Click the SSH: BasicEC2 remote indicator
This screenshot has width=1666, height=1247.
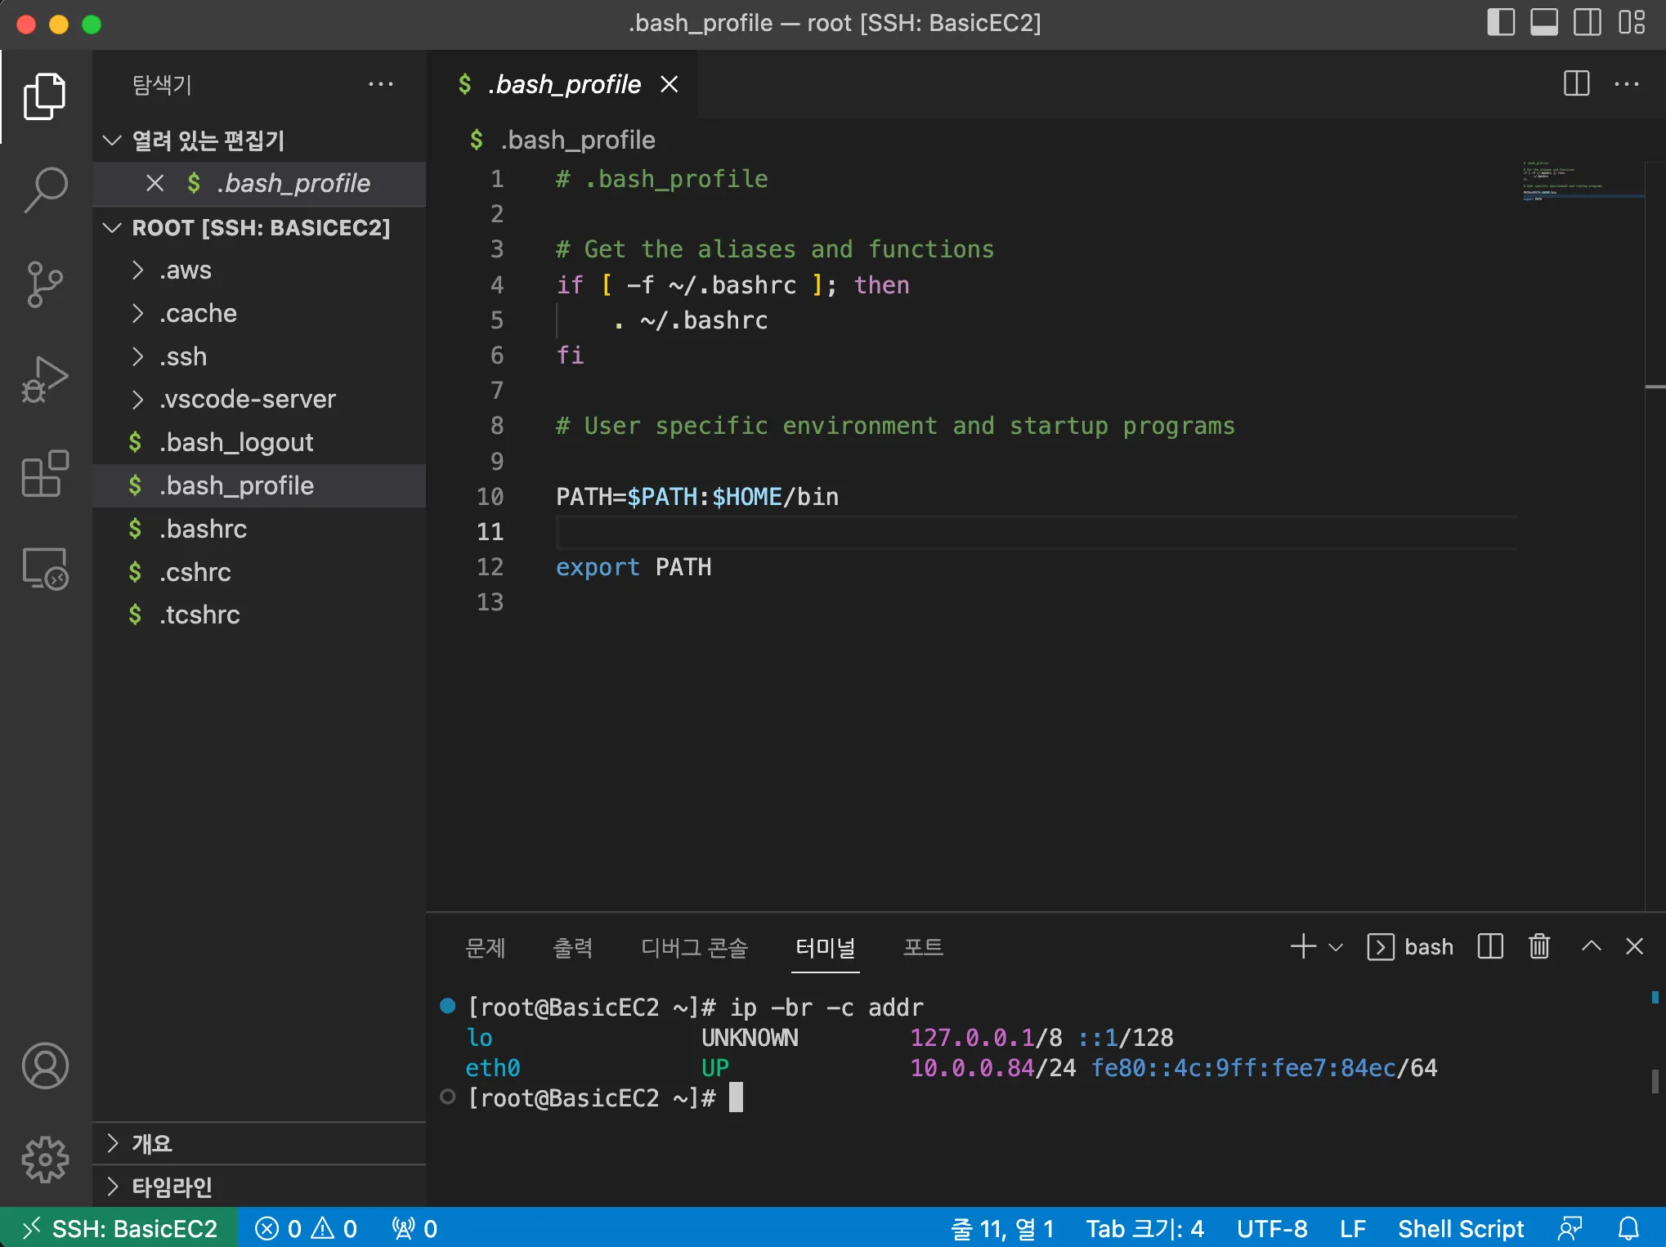[x=120, y=1228]
